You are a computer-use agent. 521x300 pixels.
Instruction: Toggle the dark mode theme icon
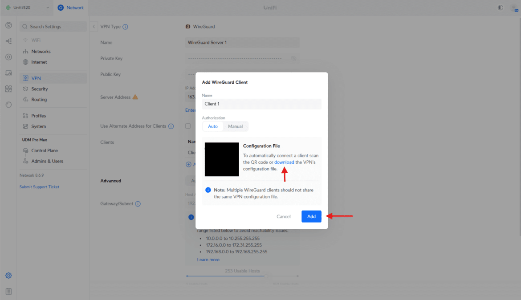tap(500, 7)
